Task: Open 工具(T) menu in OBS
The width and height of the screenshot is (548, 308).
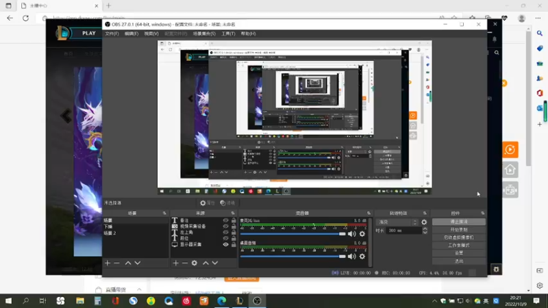Action: pos(228,34)
